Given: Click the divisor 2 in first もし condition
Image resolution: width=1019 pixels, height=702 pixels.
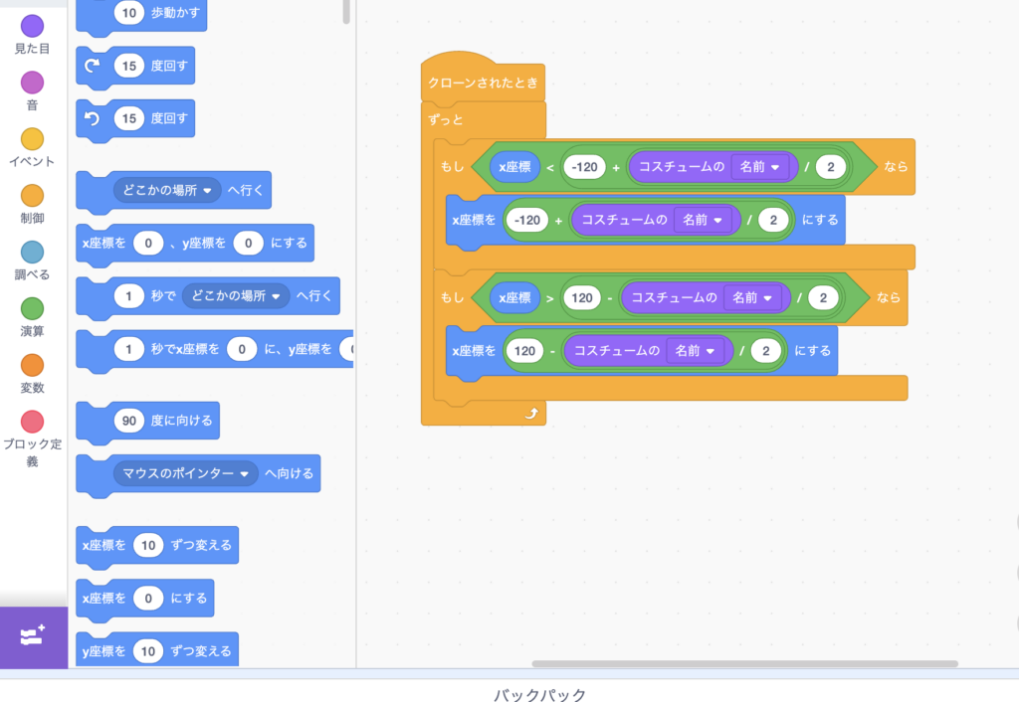Looking at the screenshot, I should coord(831,167).
